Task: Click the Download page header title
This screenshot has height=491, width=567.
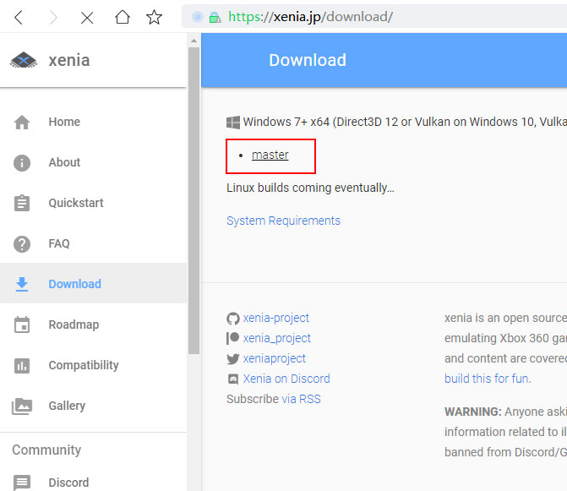Action: [x=308, y=60]
